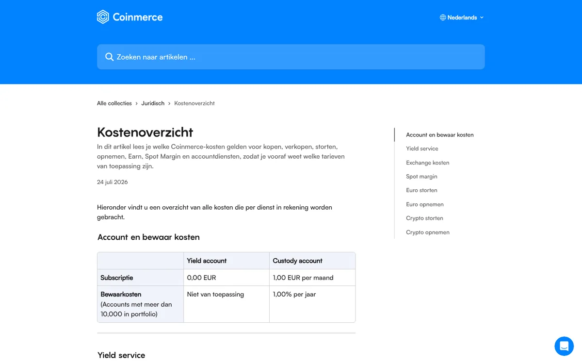Jump to 'Yield service' in sidebar

(422, 149)
